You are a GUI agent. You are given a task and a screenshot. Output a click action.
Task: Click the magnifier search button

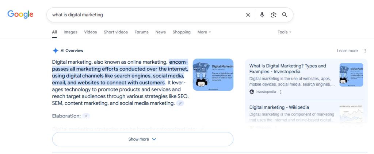[285, 15]
